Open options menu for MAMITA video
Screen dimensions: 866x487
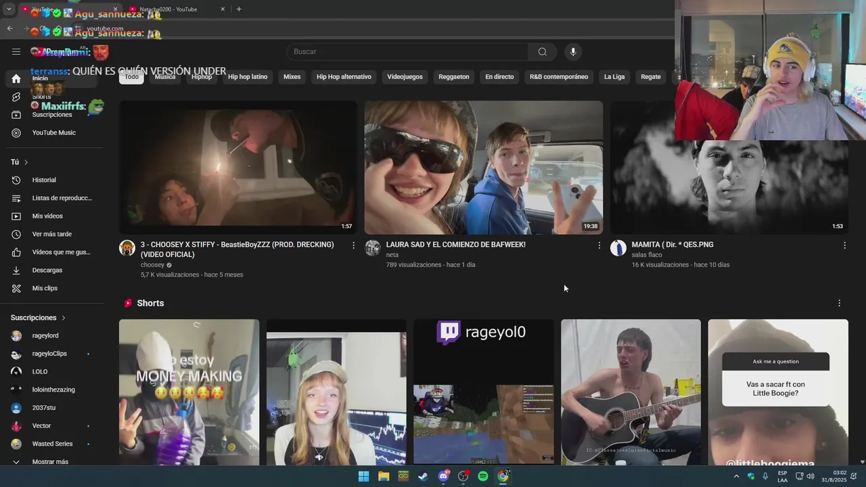(x=844, y=245)
